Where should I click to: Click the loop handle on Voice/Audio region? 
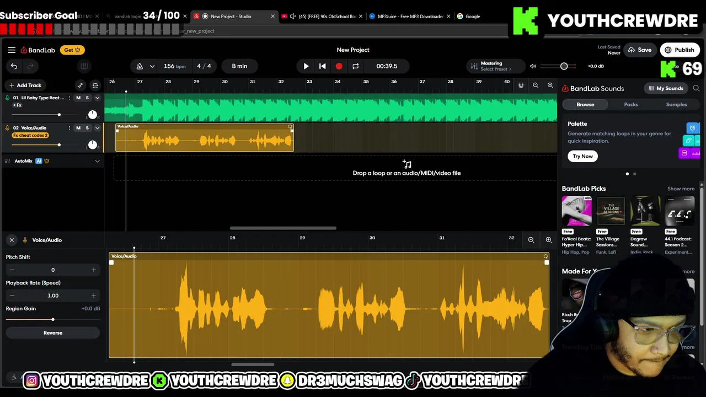point(290,127)
